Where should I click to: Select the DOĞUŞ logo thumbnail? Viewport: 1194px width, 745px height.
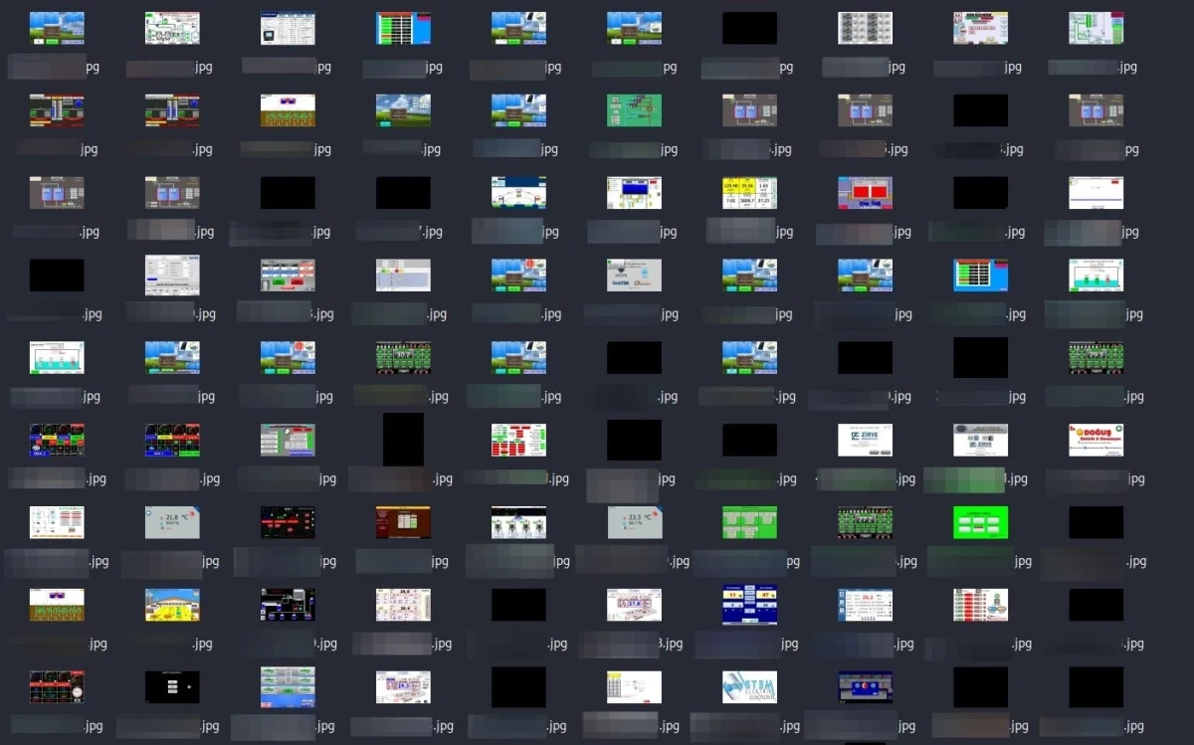point(1095,440)
